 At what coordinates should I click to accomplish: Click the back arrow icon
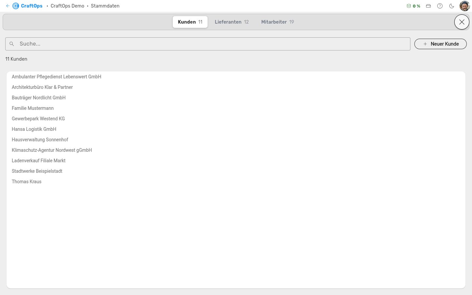[x=8, y=6]
